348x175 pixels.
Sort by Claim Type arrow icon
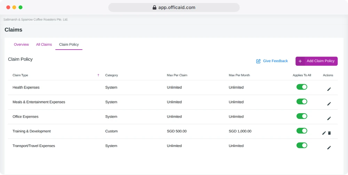(x=98, y=75)
